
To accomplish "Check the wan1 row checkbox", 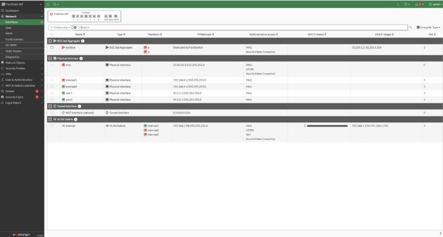I will (51, 93).
